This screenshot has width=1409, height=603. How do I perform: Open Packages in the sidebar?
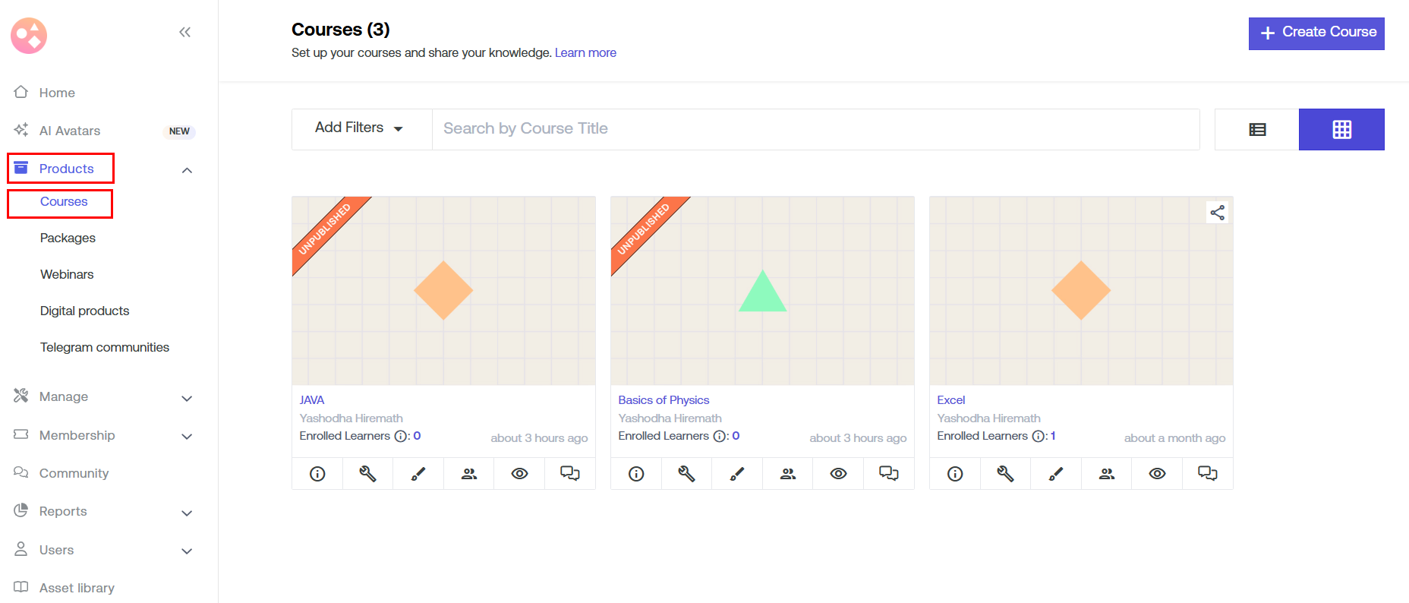[x=68, y=238]
